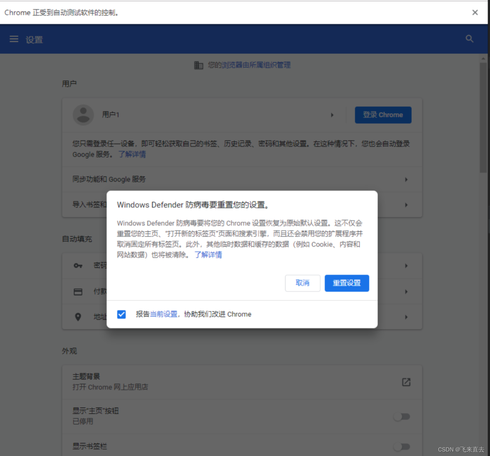Click 取消 in the reset dialog

pos(303,283)
